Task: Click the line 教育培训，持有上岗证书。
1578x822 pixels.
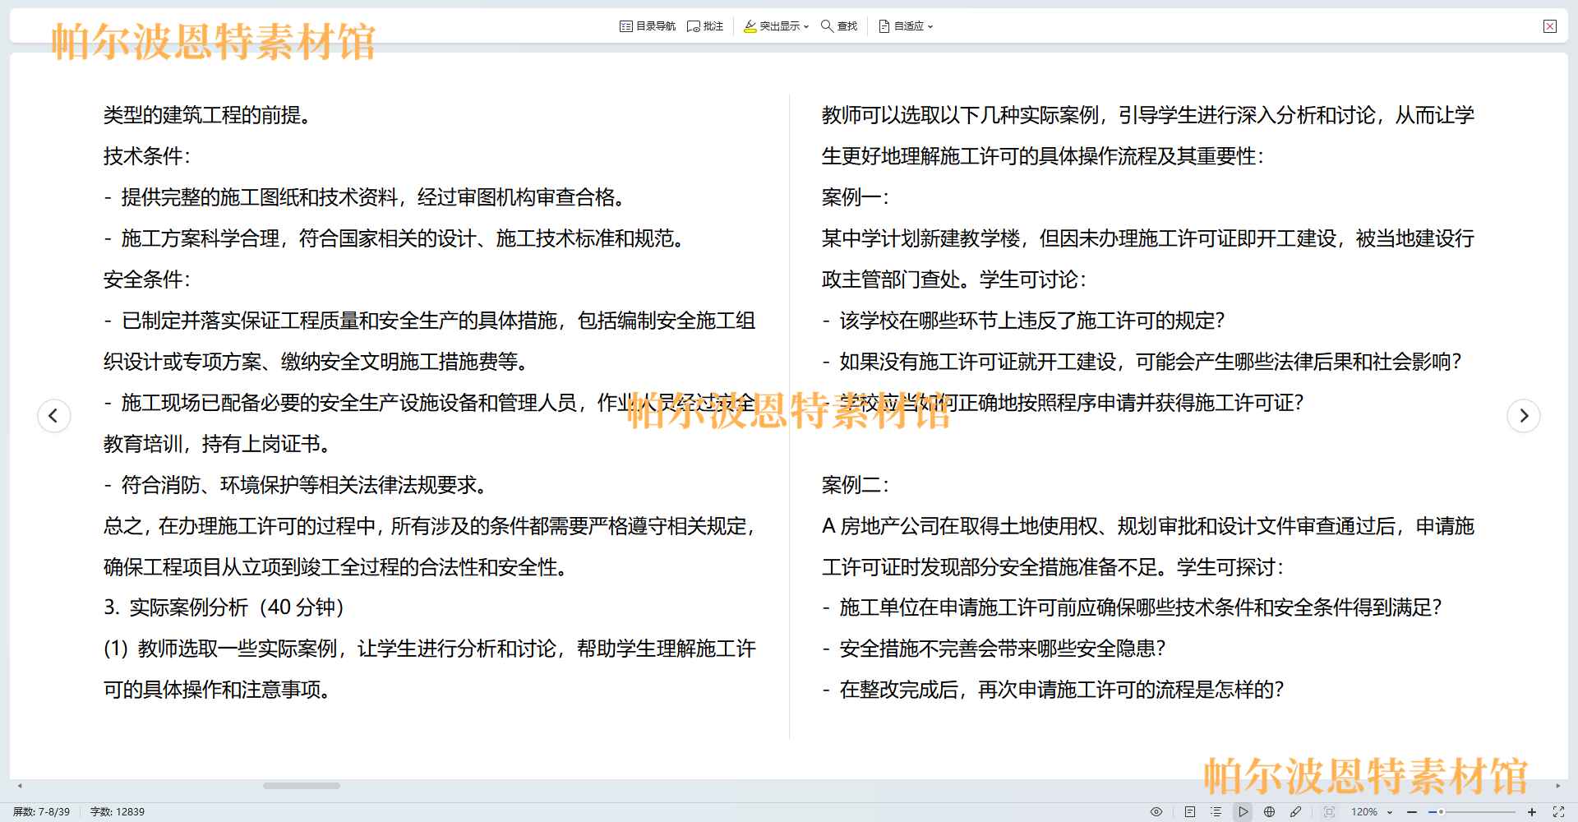Action: [218, 444]
